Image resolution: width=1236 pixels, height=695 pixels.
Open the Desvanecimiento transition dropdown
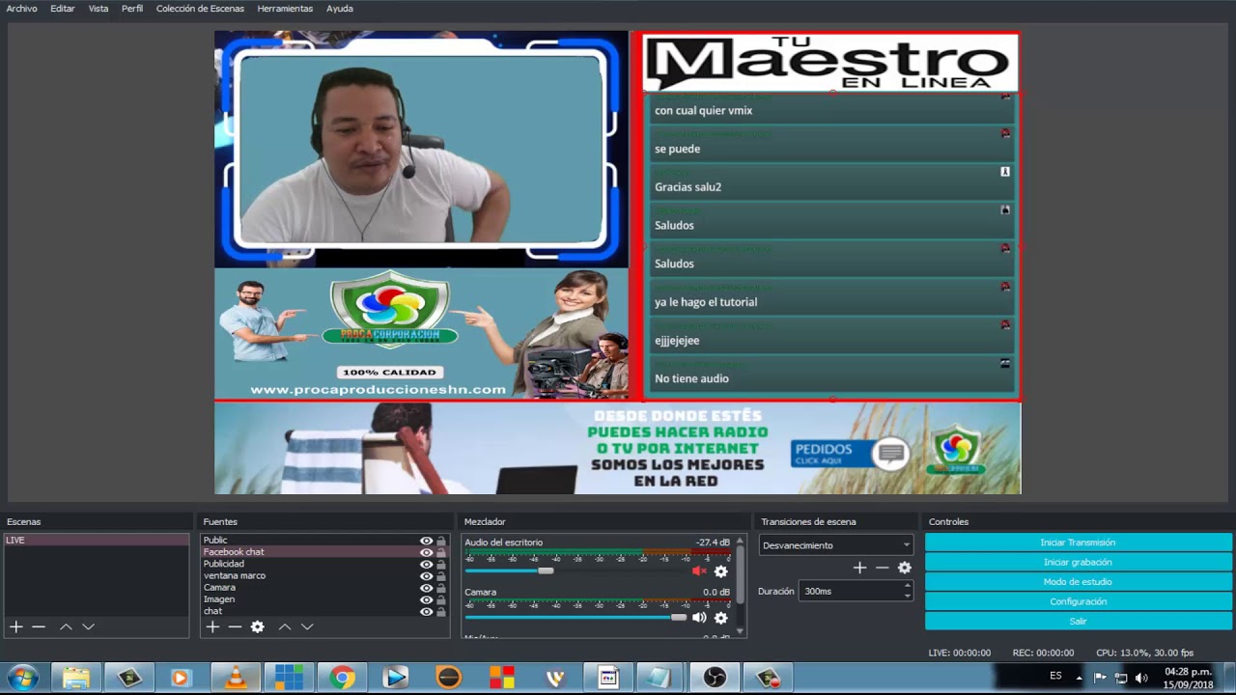pyautogui.click(x=835, y=545)
